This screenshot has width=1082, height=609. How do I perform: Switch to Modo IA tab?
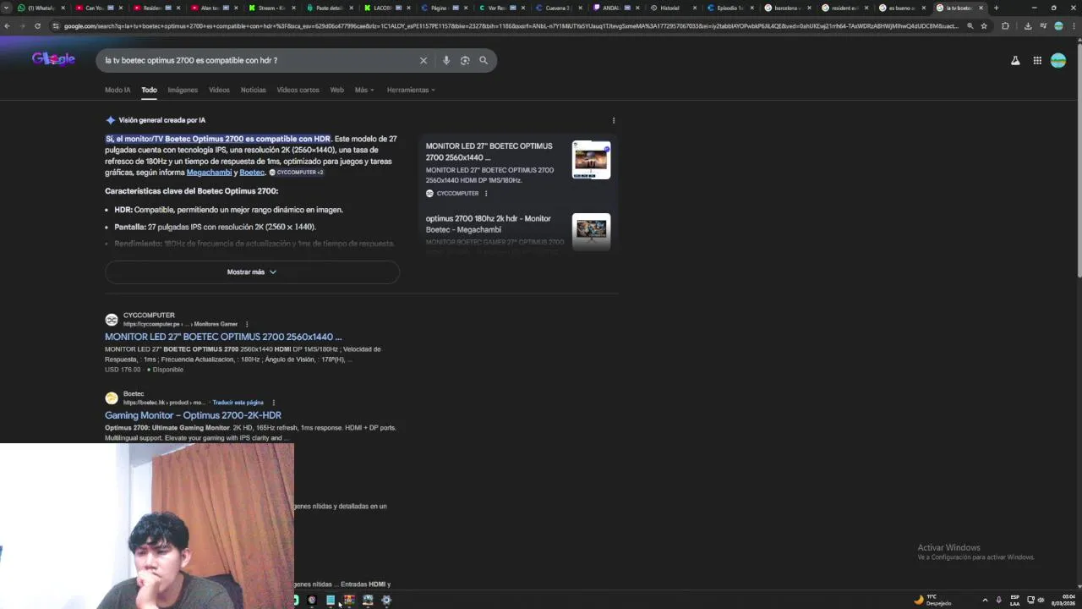117,90
